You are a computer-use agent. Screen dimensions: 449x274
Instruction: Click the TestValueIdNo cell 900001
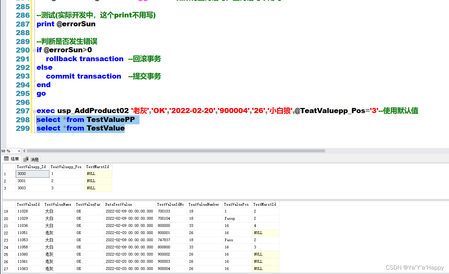pos(171,233)
